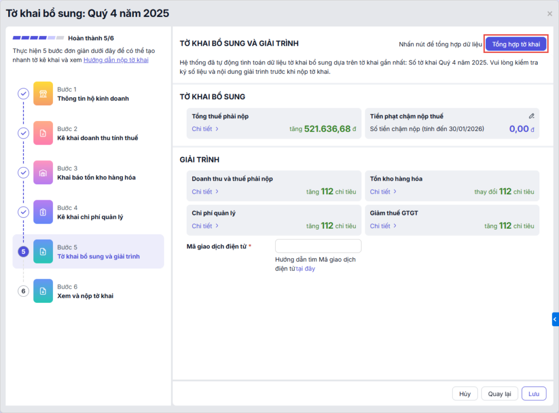
Task: Click the step 6 number circle
Action: click(23, 291)
